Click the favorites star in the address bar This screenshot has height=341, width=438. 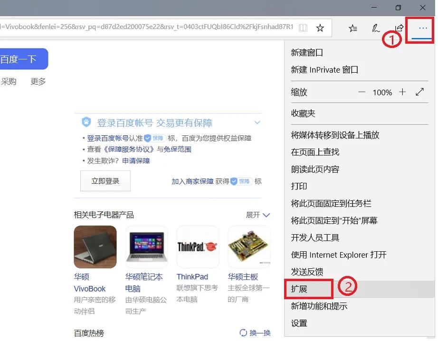coord(320,28)
